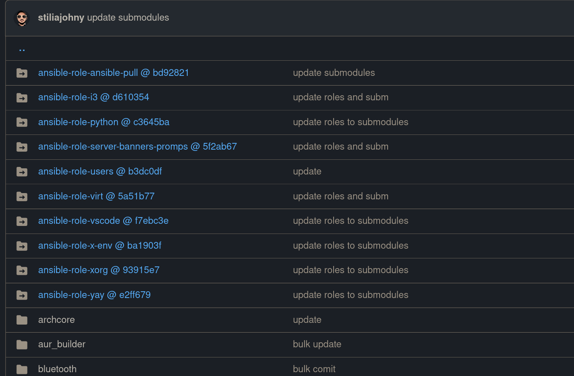This screenshot has width=574, height=376.
Task: Open ansible-role-virt @ 5a51b77 submodule
Action: (x=96, y=196)
